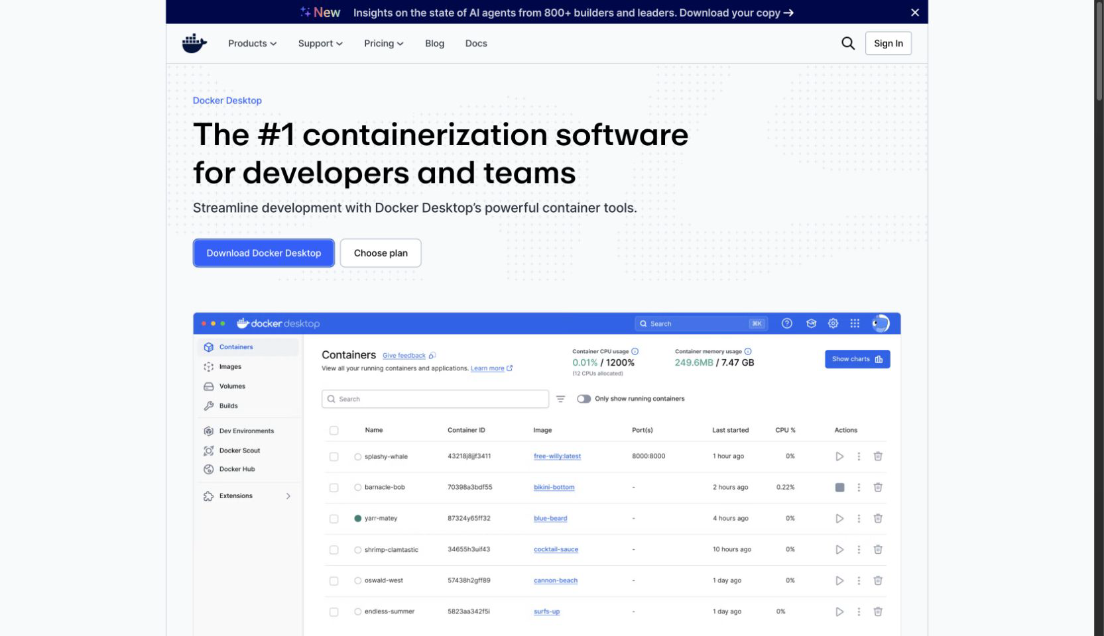Open the Docs page

pos(476,44)
